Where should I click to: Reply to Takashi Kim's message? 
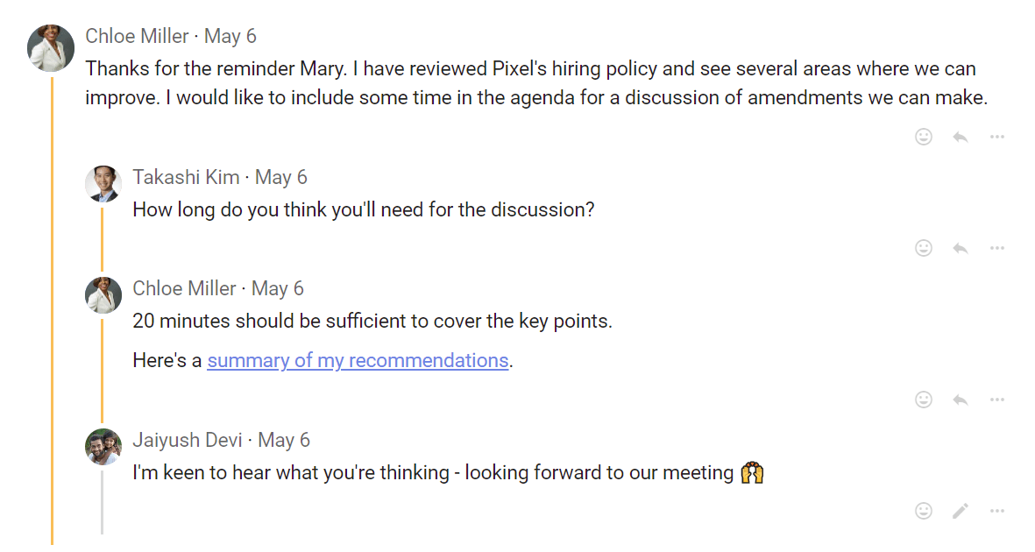click(961, 248)
